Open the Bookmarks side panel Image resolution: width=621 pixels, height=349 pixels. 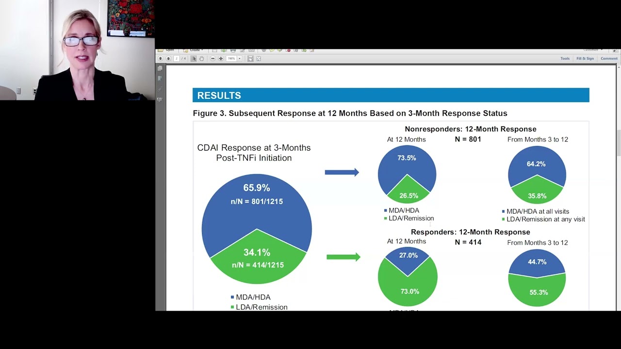tap(160, 79)
